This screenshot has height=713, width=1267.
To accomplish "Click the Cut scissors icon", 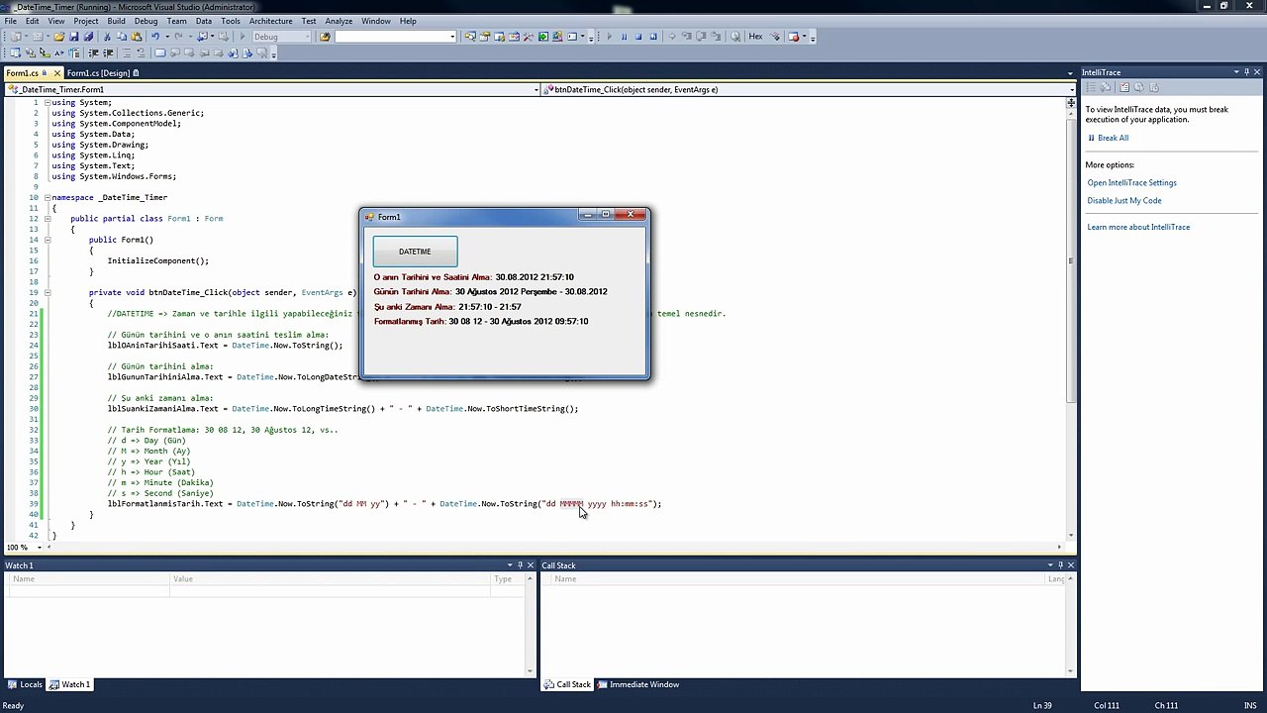I will pyautogui.click(x=107, y=37).
